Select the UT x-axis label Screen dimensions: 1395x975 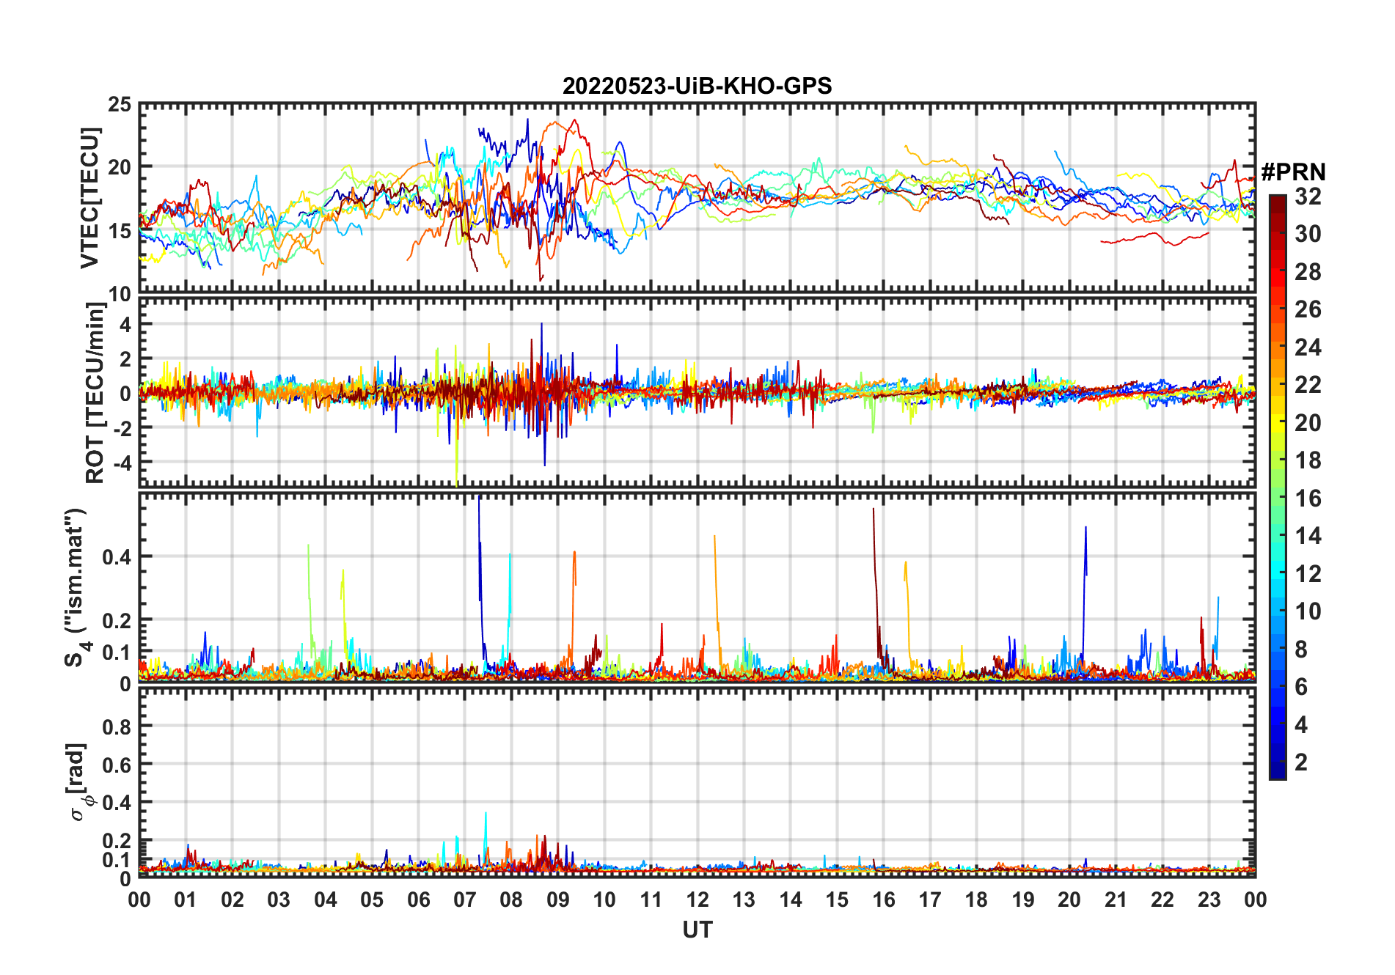(697, 930)
